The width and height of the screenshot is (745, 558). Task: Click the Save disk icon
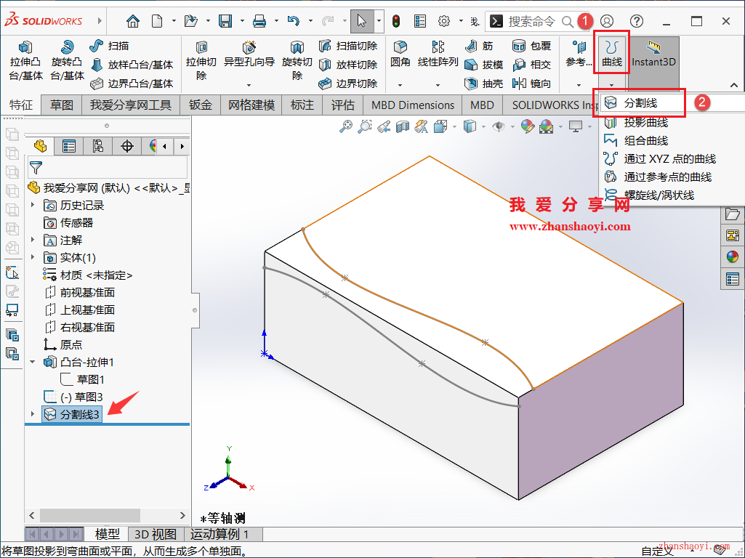pyautogui.click(x=225, y=21)
